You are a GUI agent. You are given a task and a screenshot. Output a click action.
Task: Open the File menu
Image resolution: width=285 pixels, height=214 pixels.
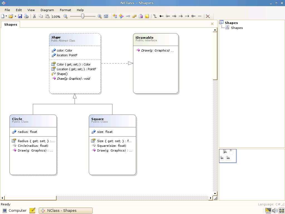pos(7,10)
